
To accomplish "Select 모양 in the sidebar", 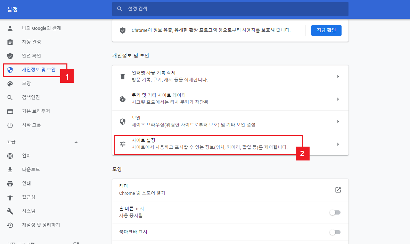I will pyautogui.click(x=26, y=84).
